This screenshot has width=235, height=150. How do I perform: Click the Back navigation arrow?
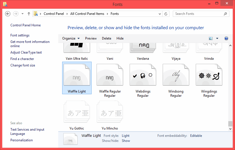tap(8, 14)
